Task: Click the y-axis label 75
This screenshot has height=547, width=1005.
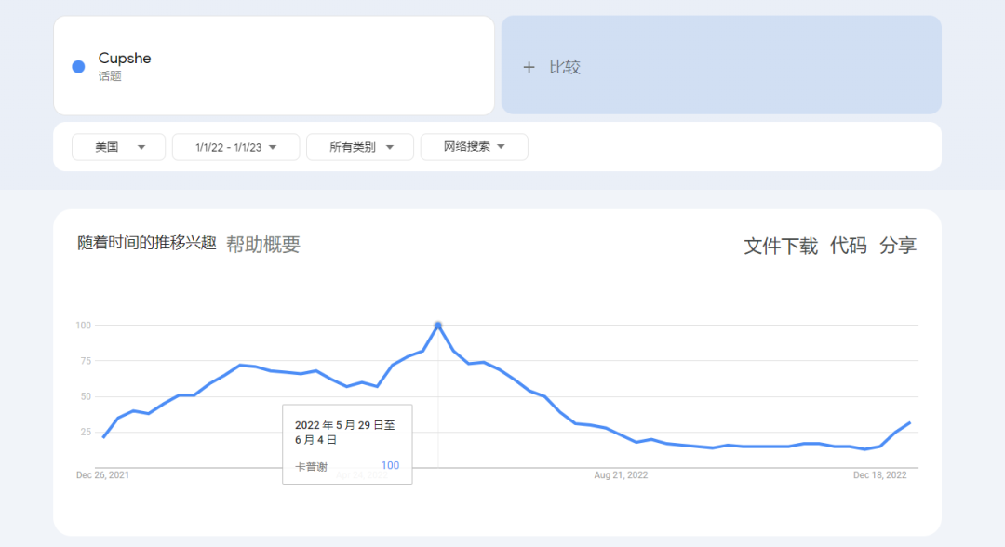Action: (86, 361)
